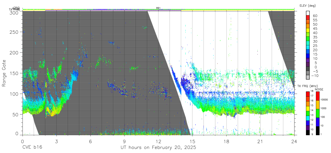Click the amber NOISE segment between 1000 and 10000
This screenshot has height=153, width=331.
pos(317,104)
